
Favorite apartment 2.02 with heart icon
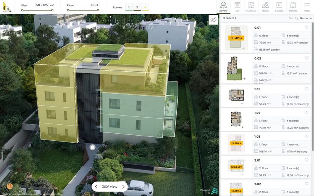(307, 184)
